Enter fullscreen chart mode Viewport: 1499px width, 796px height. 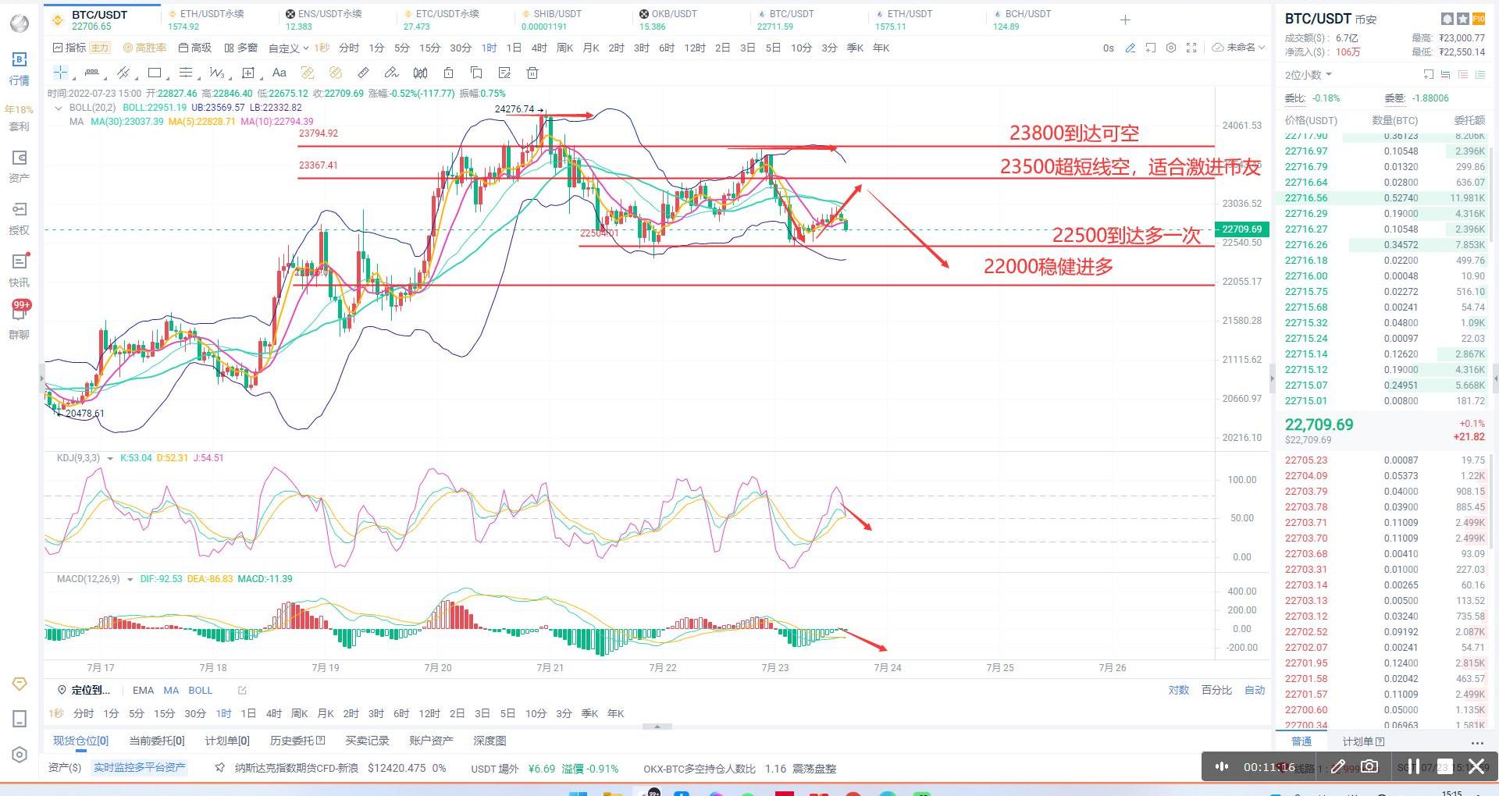pyautogui.click(x=1191, y=48)
